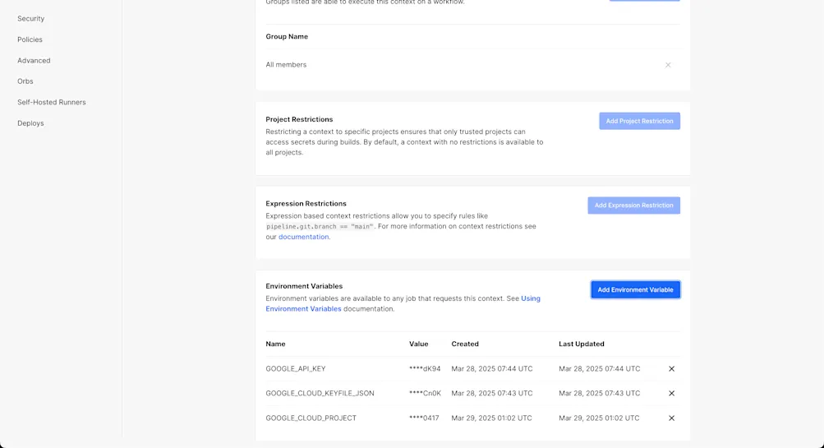Click GOOGLE_CLOUD_PROJECT created date Mar 29 01:02
Screen dimensions: 824x448
[491, 418]
